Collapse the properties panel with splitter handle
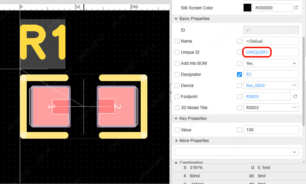This screenshot has width=306, height=184. 171,92
